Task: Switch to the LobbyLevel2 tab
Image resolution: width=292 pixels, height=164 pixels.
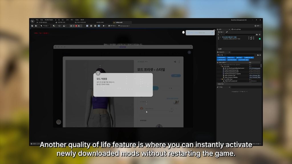Action: point(119,22)
